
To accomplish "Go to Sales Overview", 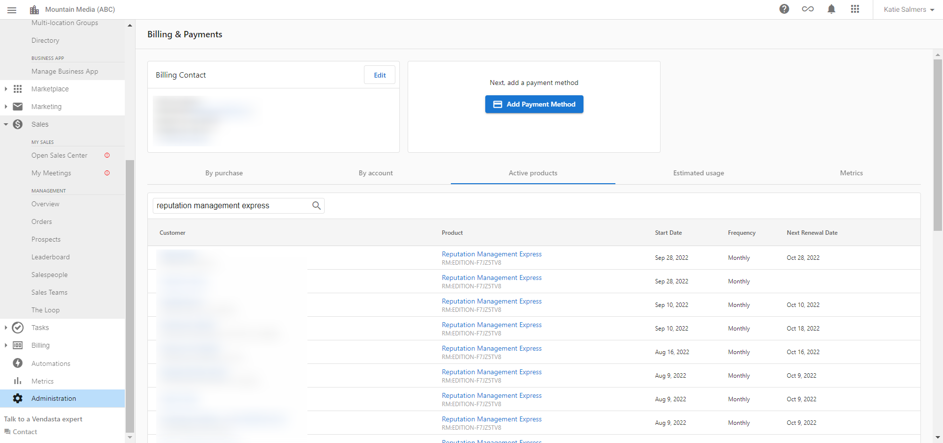I will pyautogui.click(x=45, y=204).
